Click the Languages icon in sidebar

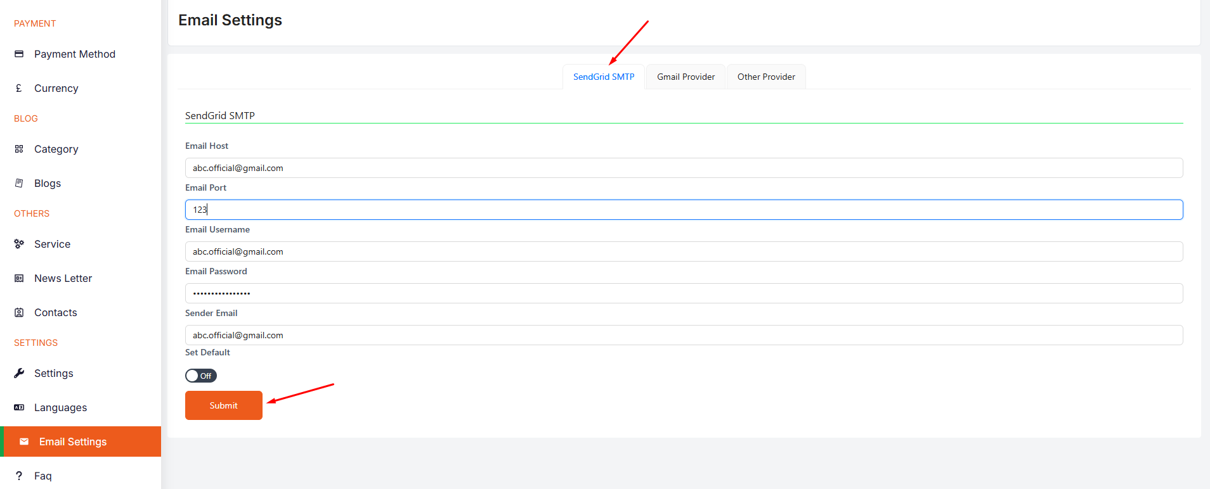19,407
